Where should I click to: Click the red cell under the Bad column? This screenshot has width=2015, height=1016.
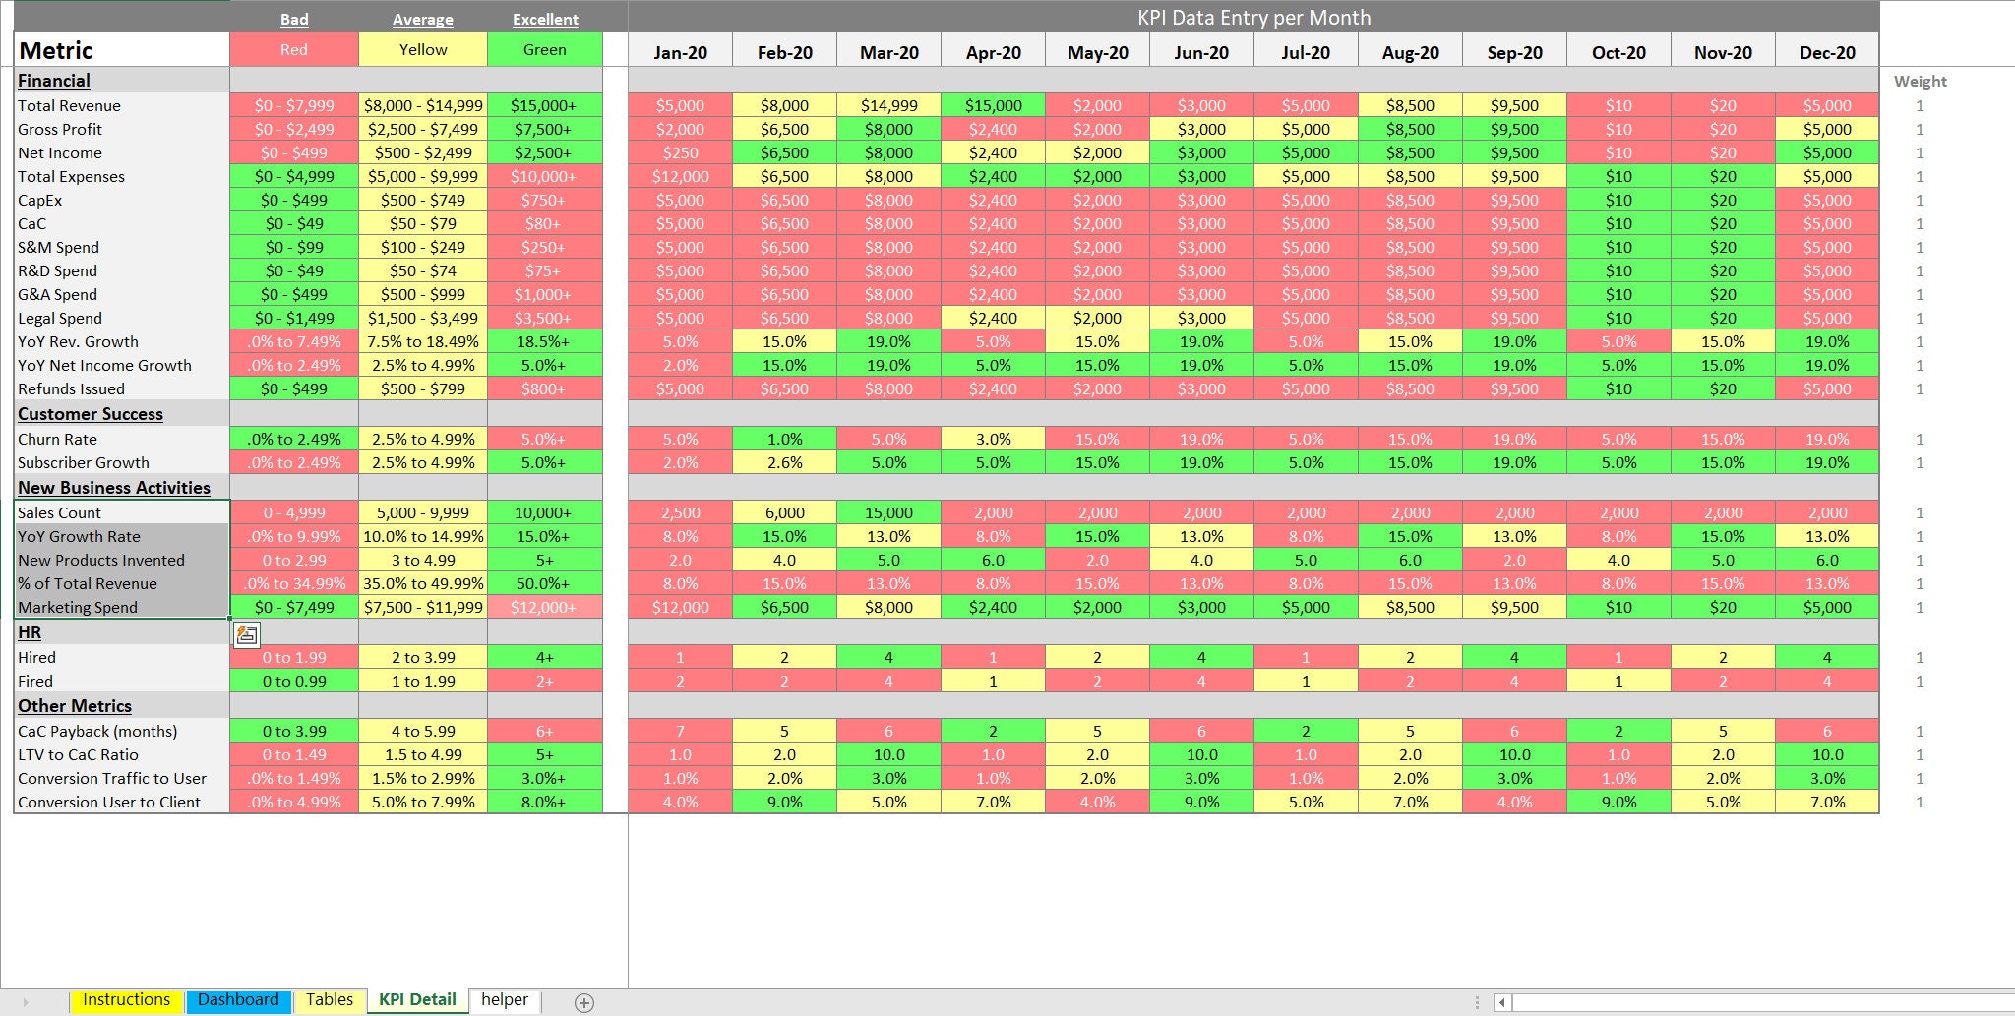293,50
